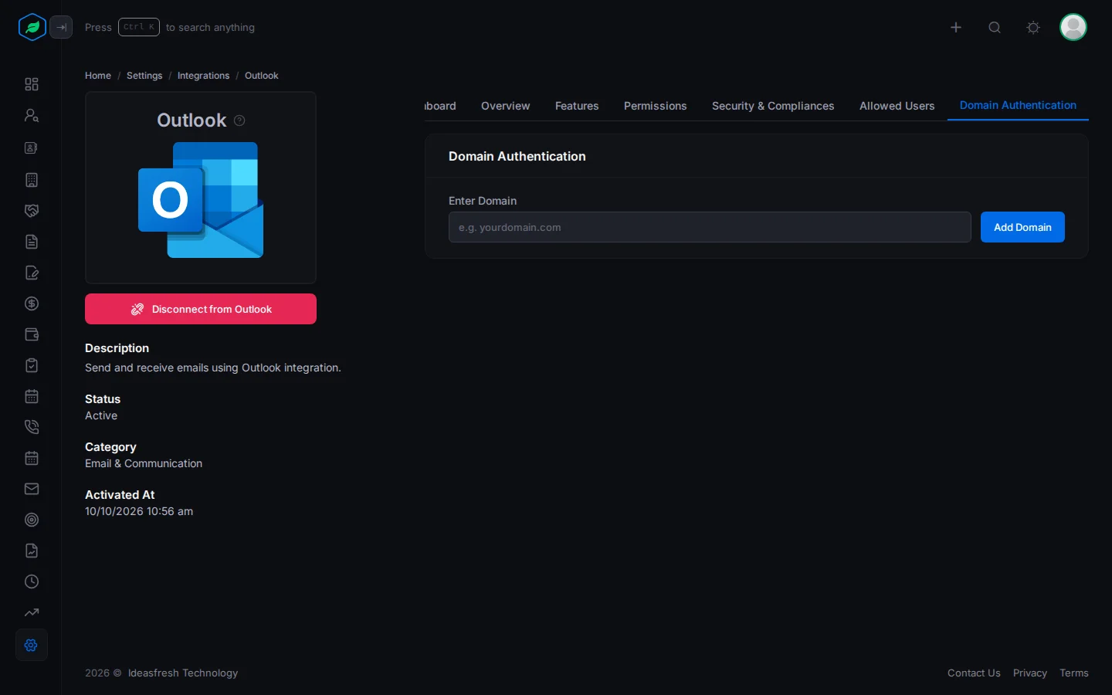Screen dimensions: 1112x695
Task: Expand the sidebar with the arrow toggle
Action: click(x=61, y=27)
